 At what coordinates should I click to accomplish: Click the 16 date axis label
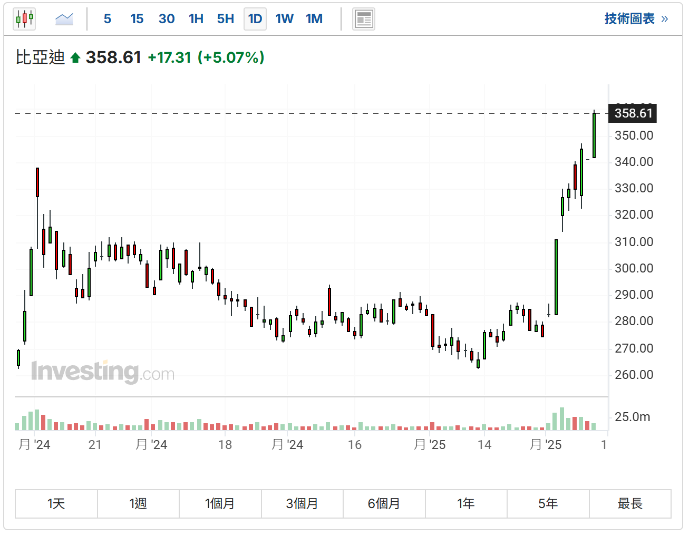[x=355, y=445]
